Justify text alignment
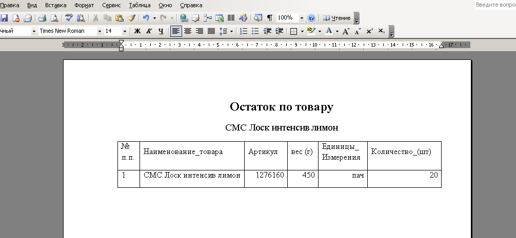 click(211, 31)
